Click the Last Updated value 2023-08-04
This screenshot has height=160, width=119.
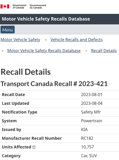(x=92, y=103)
